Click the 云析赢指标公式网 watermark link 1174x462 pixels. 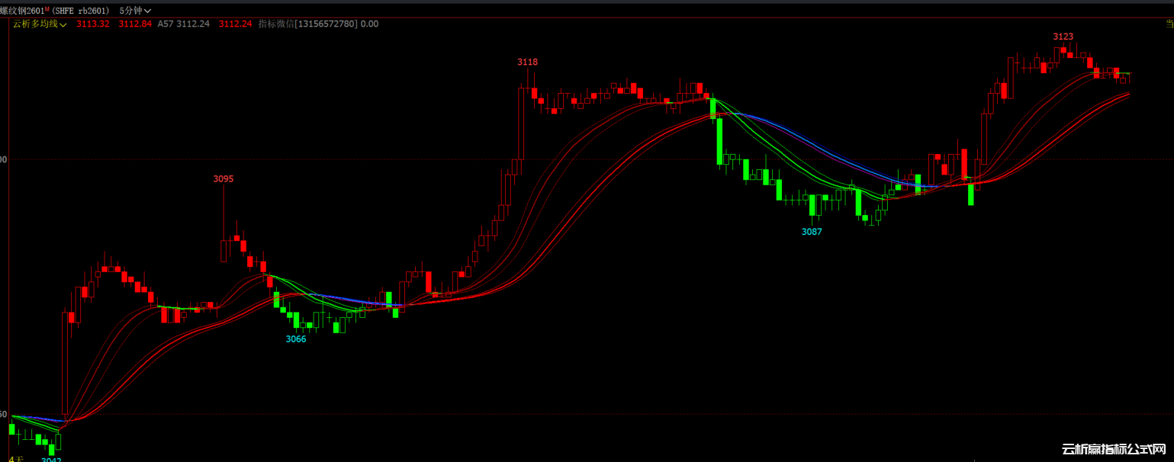click(1114, 450)
